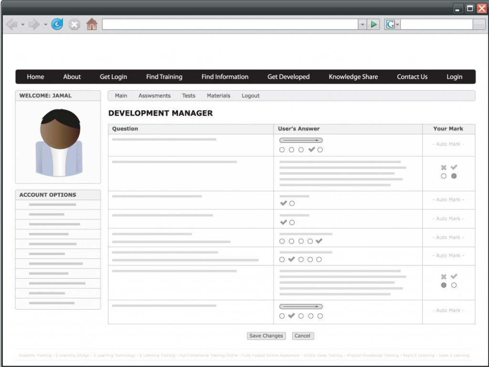This screenshot has width=489, height=367.
Task: Click the checkmark correct icon in the seventh question row
Action: coord(454,276)
